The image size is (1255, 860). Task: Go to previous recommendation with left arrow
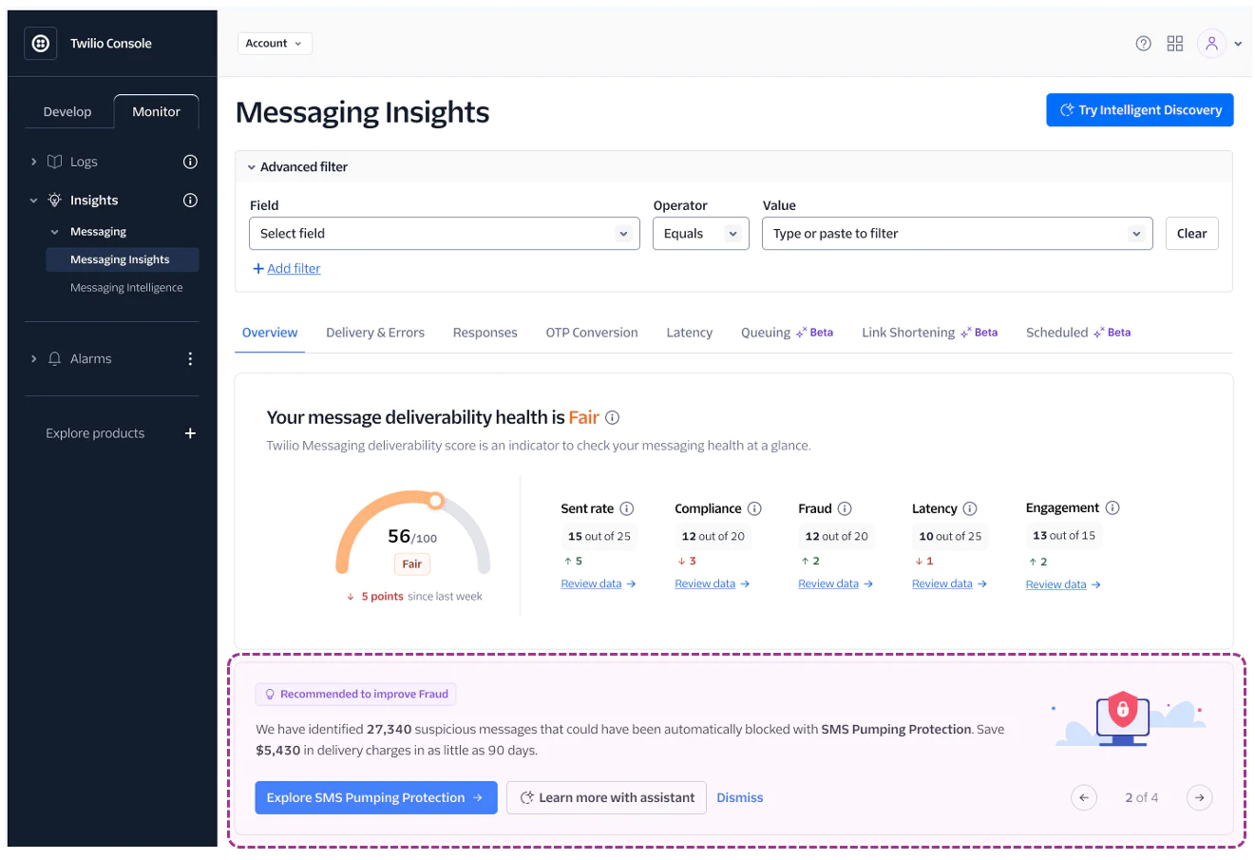click(1084, 798)
